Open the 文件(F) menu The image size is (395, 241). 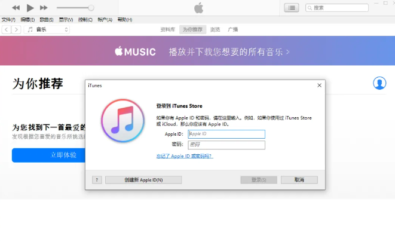tap(8, 20)
